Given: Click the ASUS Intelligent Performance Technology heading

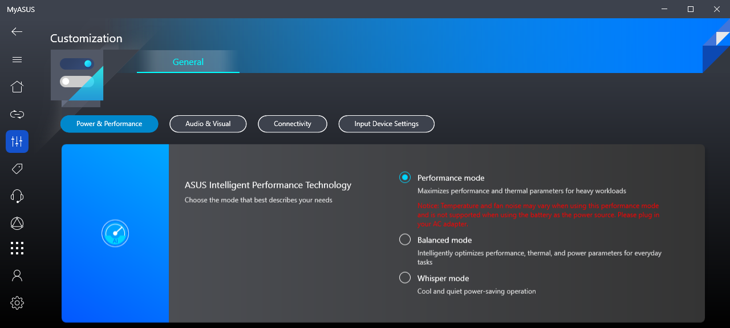Looking at the screenshot, I should click(268, 185).
